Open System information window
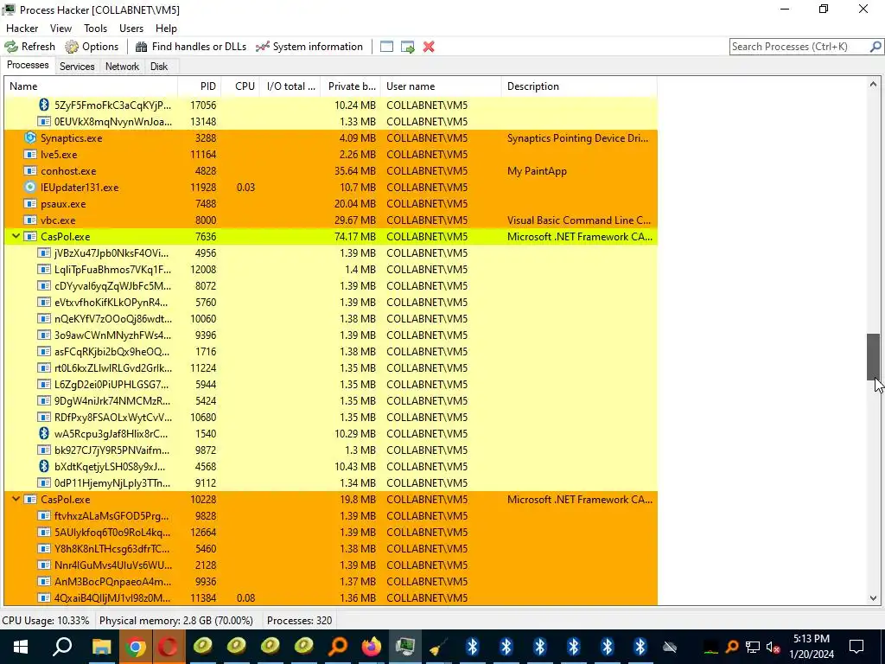 309,47
